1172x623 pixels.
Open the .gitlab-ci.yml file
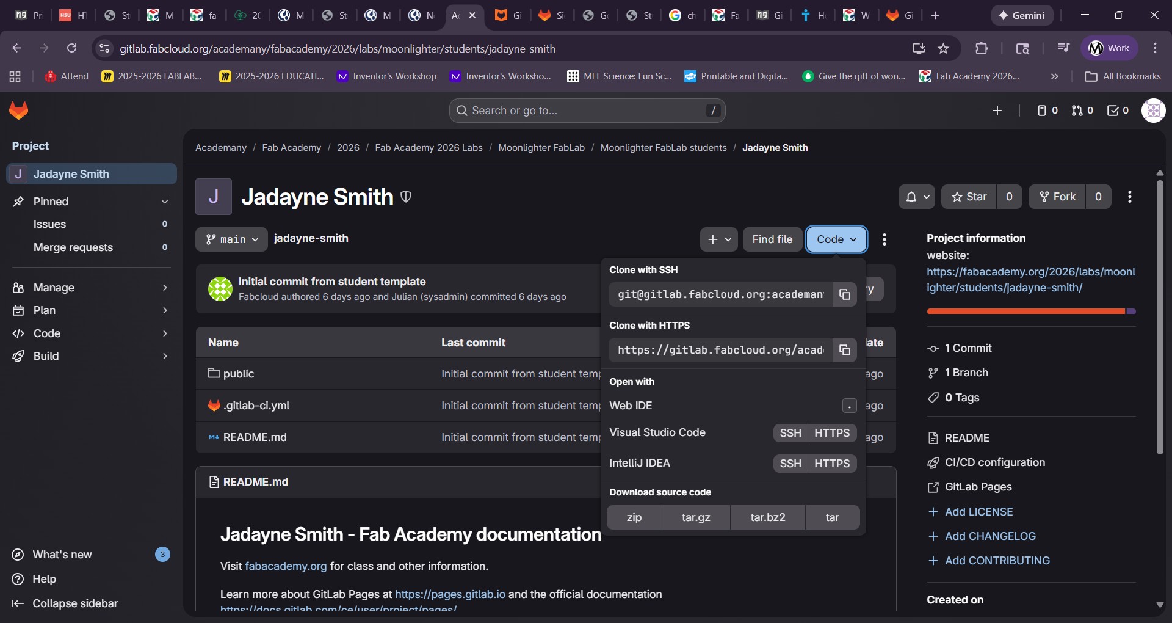pos(256,406)
